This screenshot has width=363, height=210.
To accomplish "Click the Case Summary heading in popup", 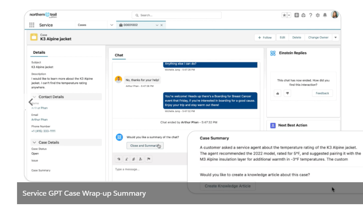I will pos(215,138).
